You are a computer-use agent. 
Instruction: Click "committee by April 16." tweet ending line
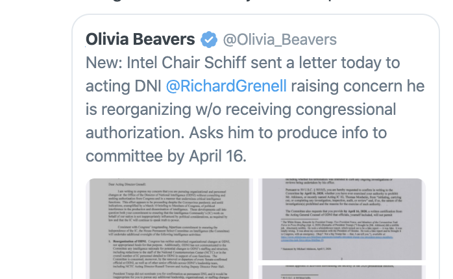166,156
